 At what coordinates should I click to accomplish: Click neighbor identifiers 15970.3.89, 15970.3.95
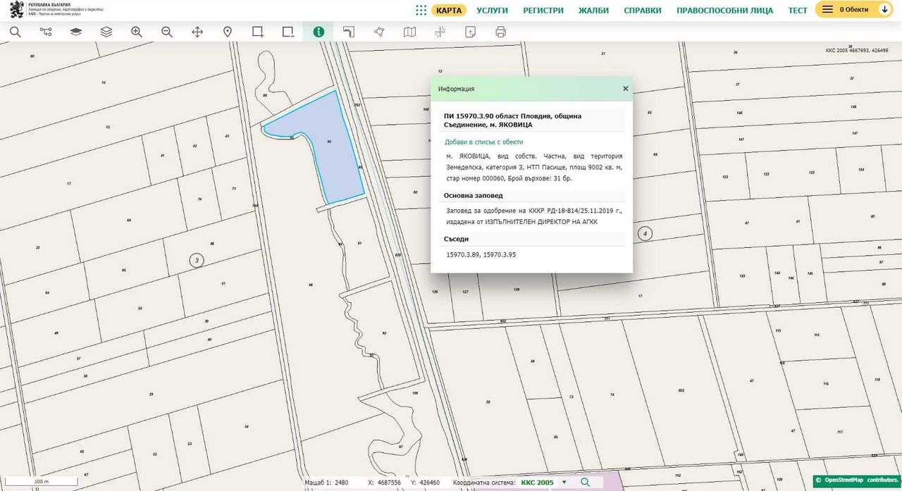point(481,254)
